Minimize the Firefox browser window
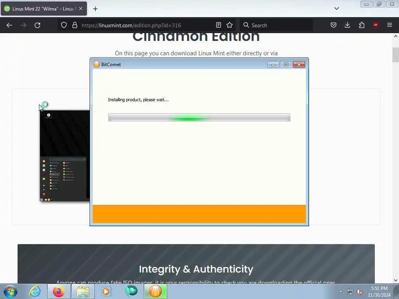This screenshot has width=399, height=299. click(366, 4)
